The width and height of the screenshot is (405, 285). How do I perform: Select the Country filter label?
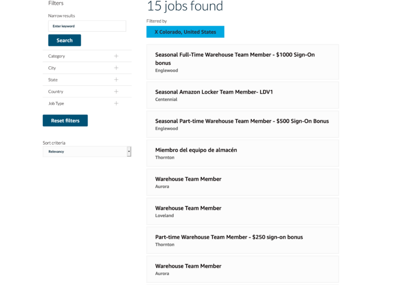(x=56, y=91)
